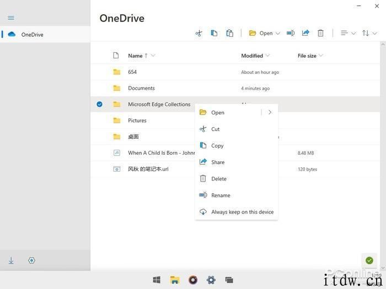Open the music disc taskbar app

click(193, 280)
